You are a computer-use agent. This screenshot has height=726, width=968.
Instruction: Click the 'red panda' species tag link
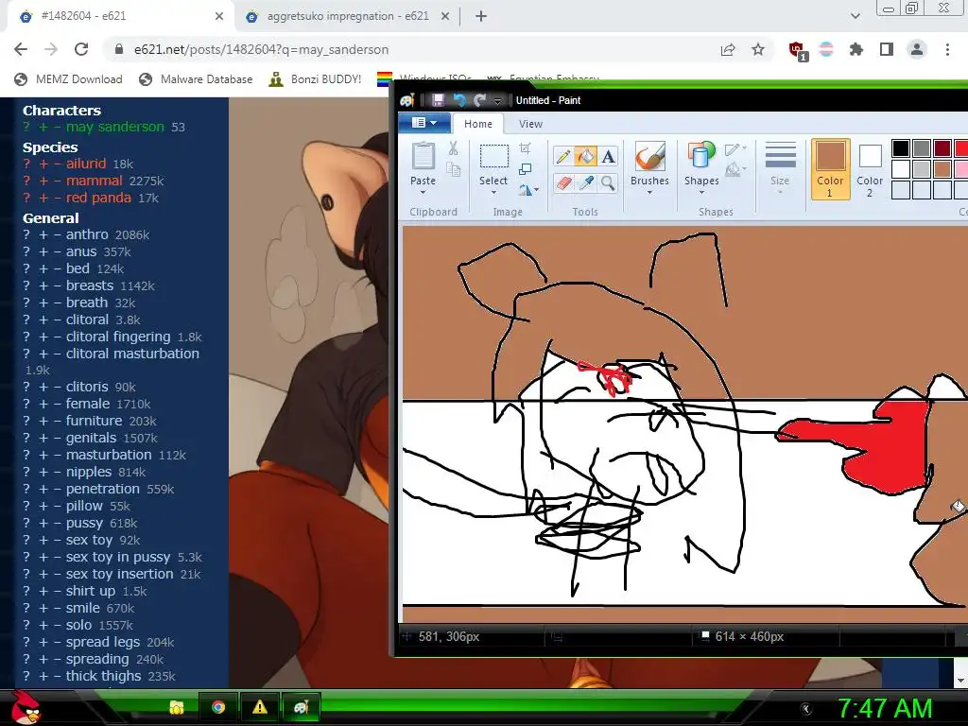(98, 198)
